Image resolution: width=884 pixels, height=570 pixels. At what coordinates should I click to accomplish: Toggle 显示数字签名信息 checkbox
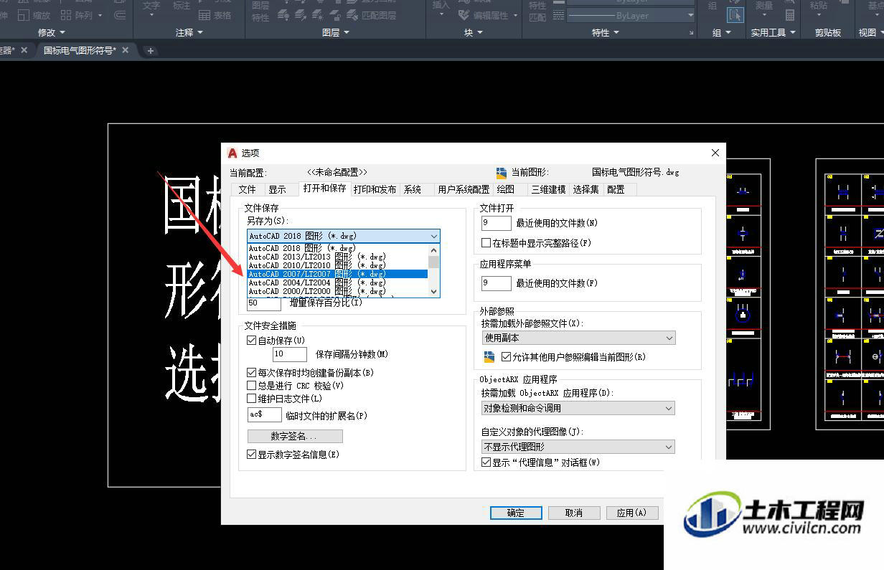pyautogui.click(x=251, y=455)
